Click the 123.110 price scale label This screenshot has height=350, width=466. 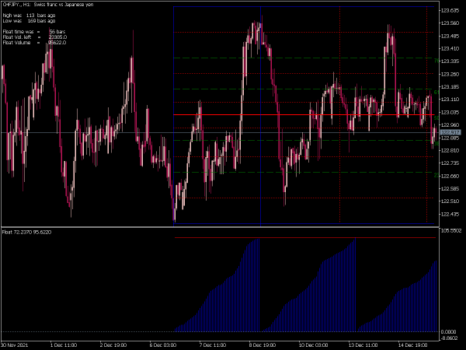click(x=450, y=100)
